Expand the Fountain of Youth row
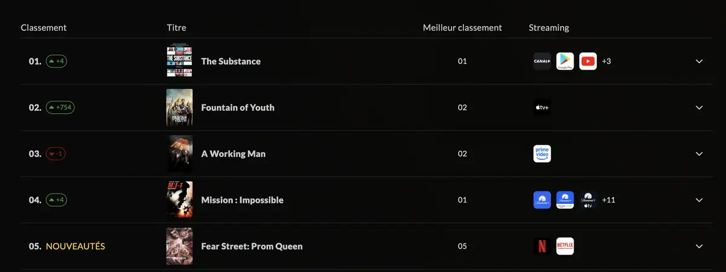This screenshot has width=726, height=272. click(699, 107)
